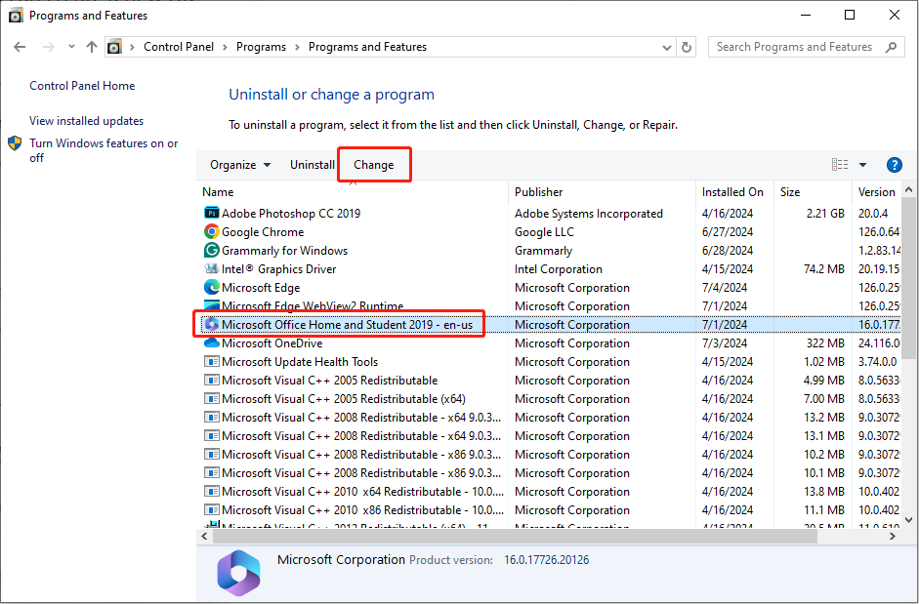This screenshot has width=919, height=604.
Task: Open the Control Panel Home link
Action: [x=82, y=86]
